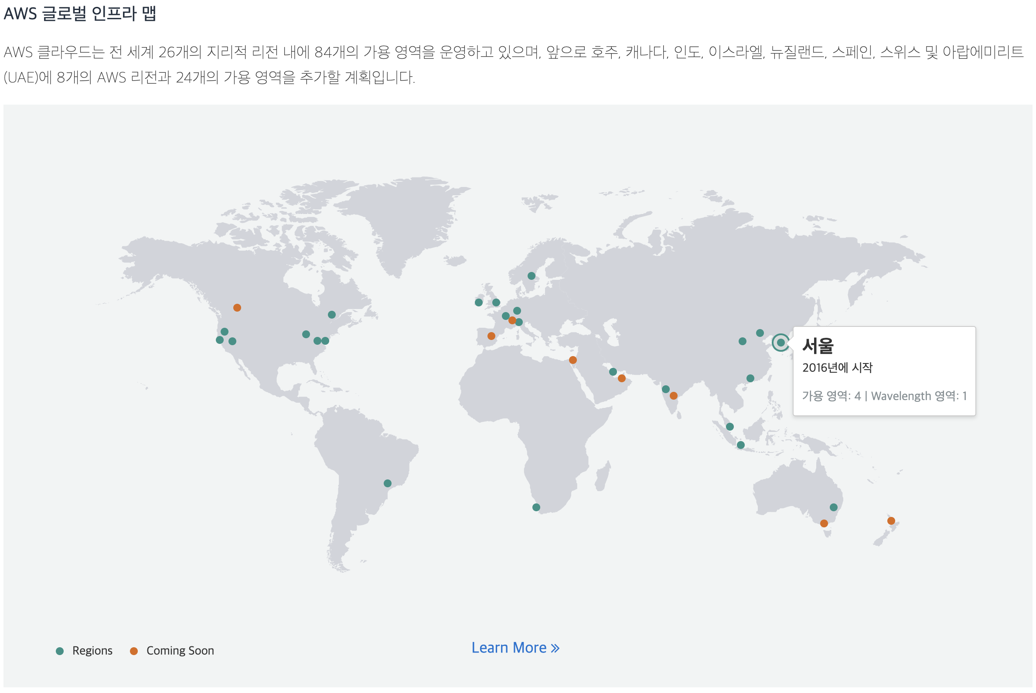
Task: Open the Learn More link
Action: tap(515, 648)
